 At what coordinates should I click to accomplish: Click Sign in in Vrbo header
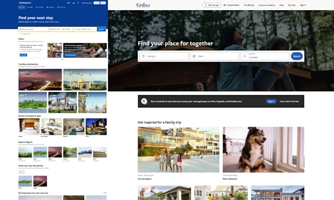(x=303, y=5)
